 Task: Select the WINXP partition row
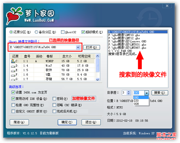click(53, 61)
